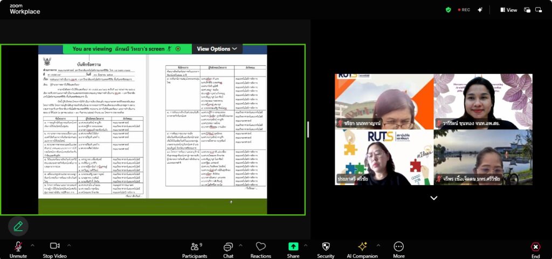Viewport: 552px width, 259px height.
Task: Select the วารีรัตน์ ขุนทอง video tile
Action: click(x=483, y=102)
